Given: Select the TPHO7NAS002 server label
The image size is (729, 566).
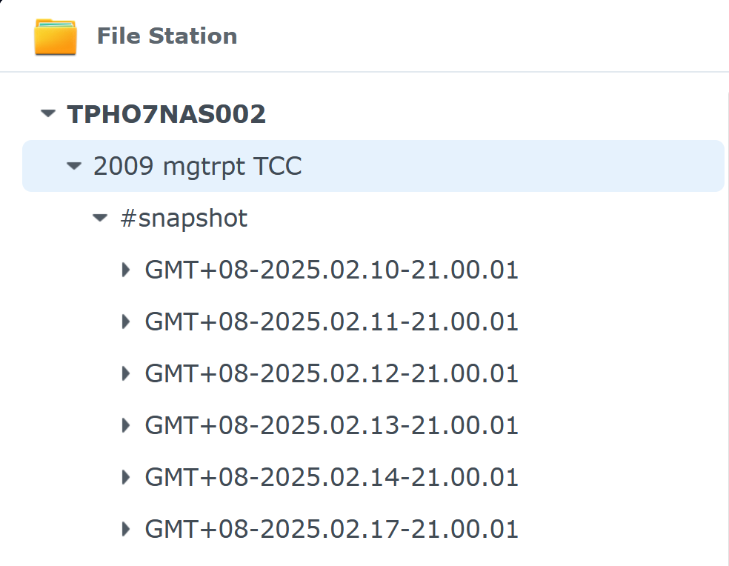Looking at the screenshot, I should pyautogui.click(x=166, y=114).
